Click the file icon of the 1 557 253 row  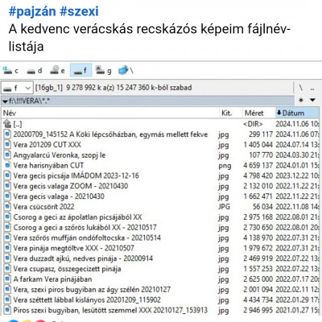click(7, 269)
